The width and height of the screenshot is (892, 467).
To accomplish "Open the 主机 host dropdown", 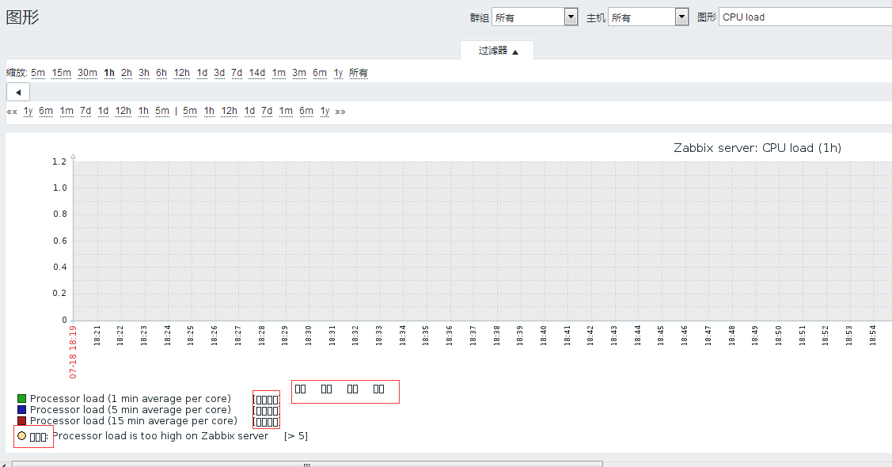I will click(x=648, y=17).
